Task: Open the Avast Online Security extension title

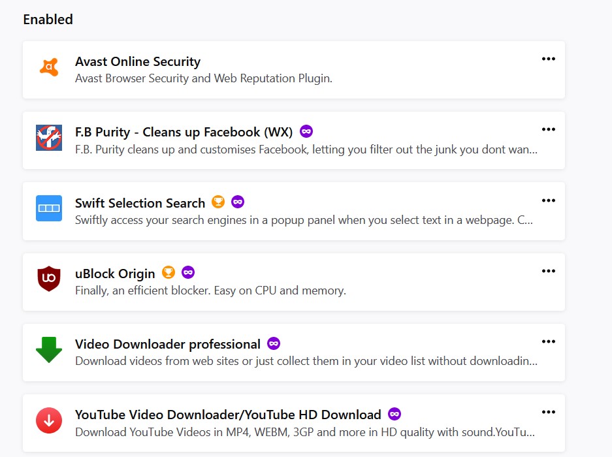Action: (x=138, y=61)
